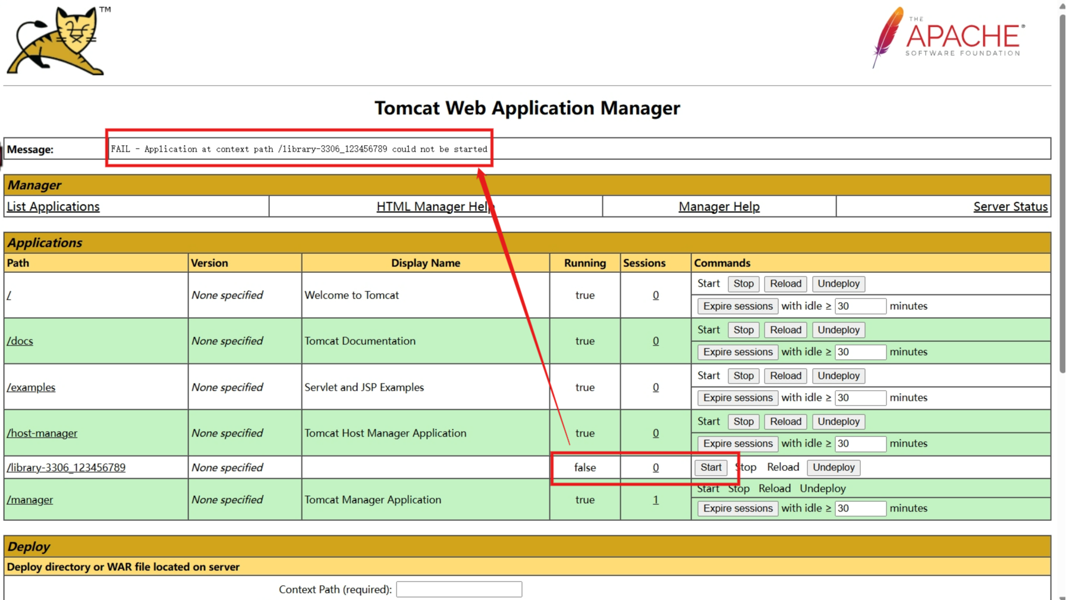
Task: Expire sessions for Host Manager Application
Action: coord(738,444)
